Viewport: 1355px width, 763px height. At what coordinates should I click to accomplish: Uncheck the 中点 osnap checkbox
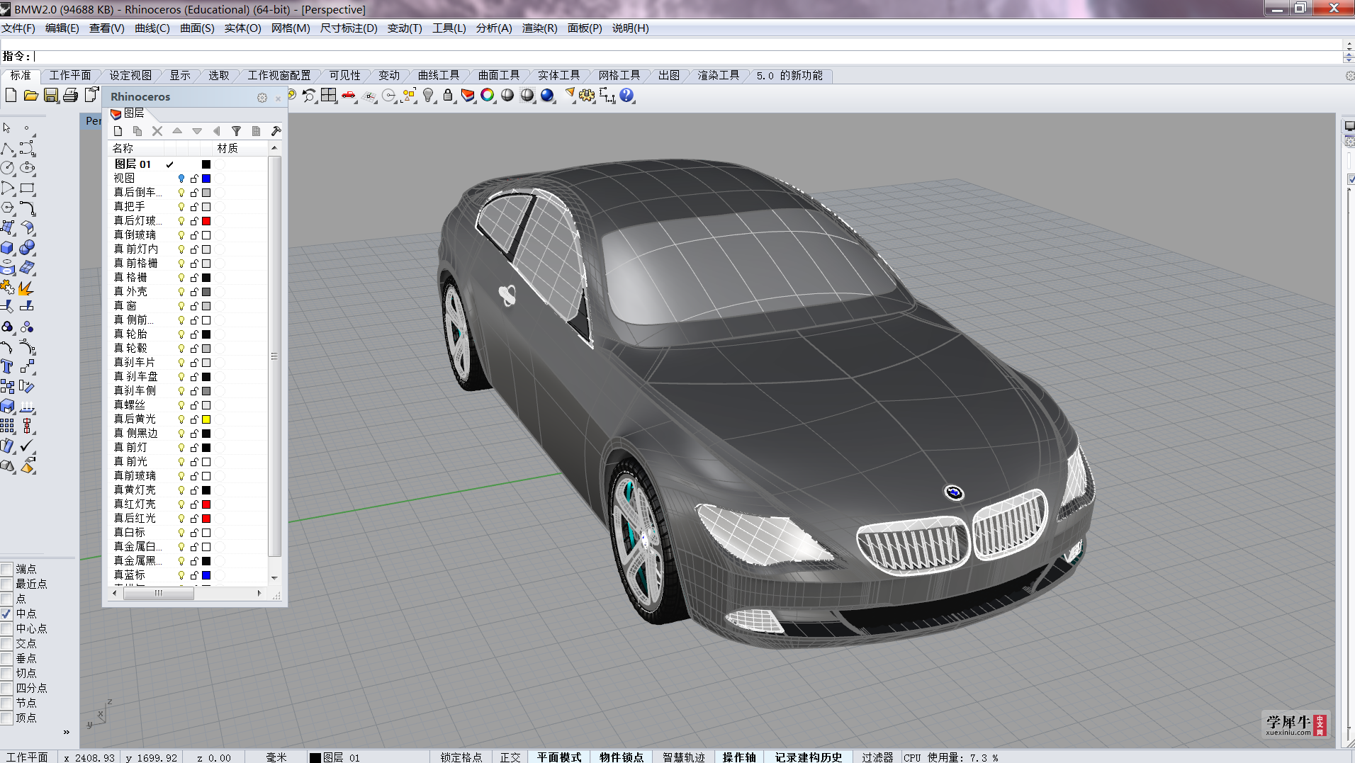coord(7,614)
